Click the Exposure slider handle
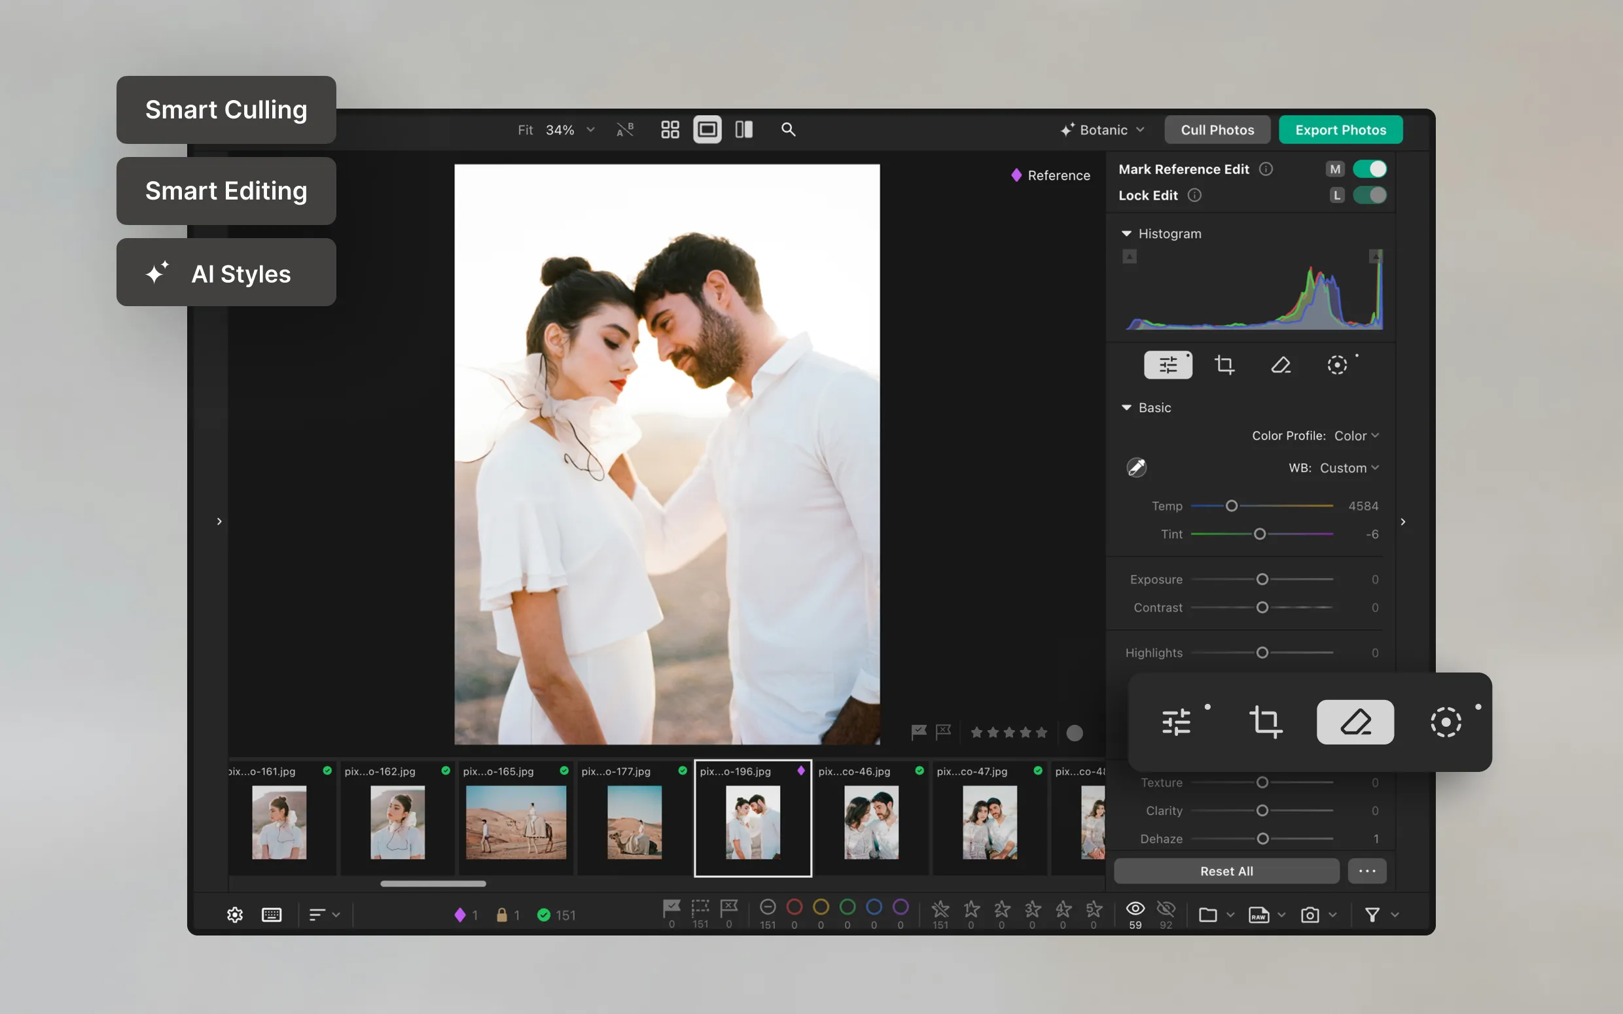The image size is (1623, 1014). tap(1262, 580)
